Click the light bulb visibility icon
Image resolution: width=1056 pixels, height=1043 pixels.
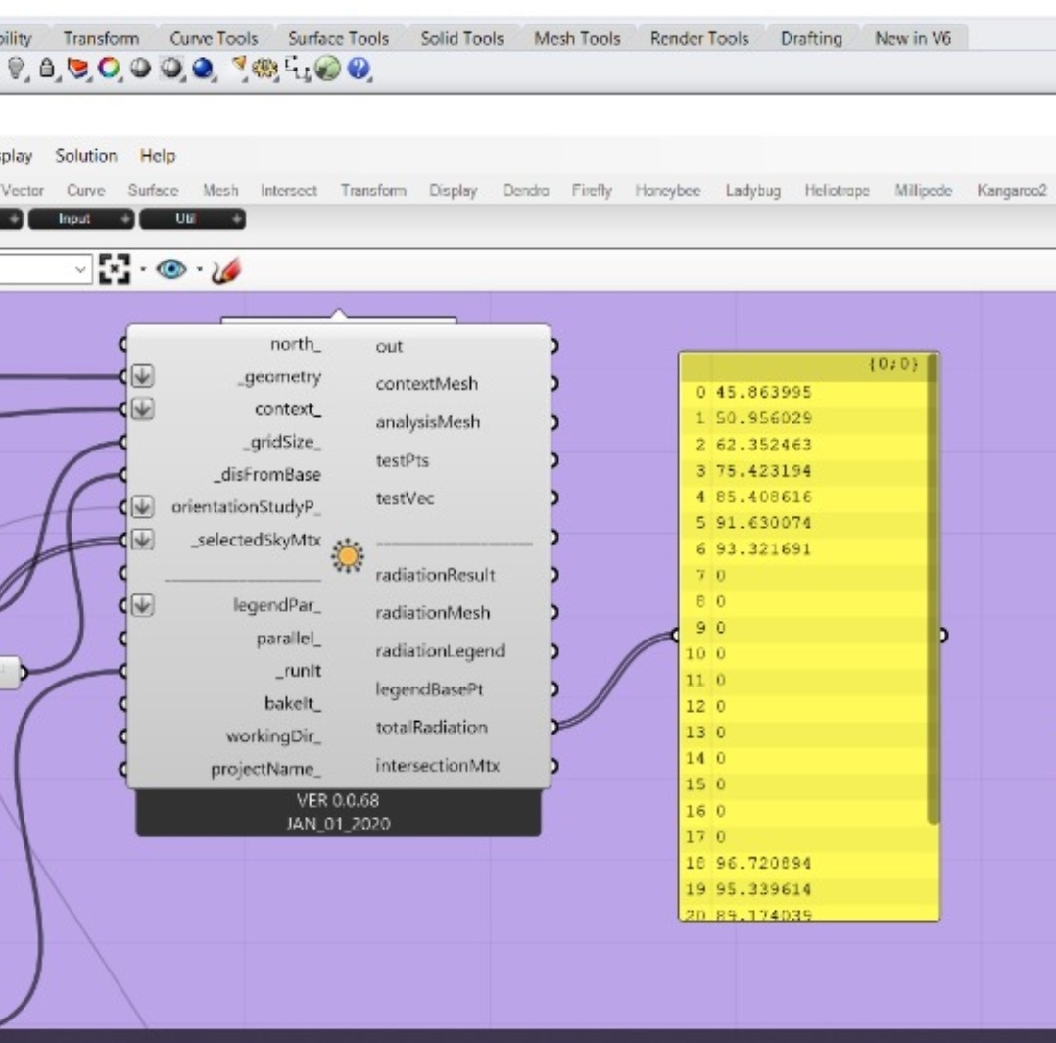[16, 68]
